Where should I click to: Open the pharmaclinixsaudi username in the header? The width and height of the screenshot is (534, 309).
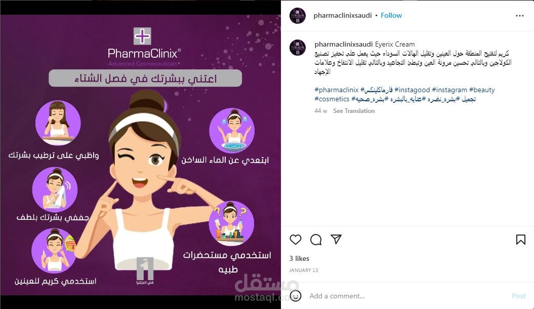click(x=342, y=15)
